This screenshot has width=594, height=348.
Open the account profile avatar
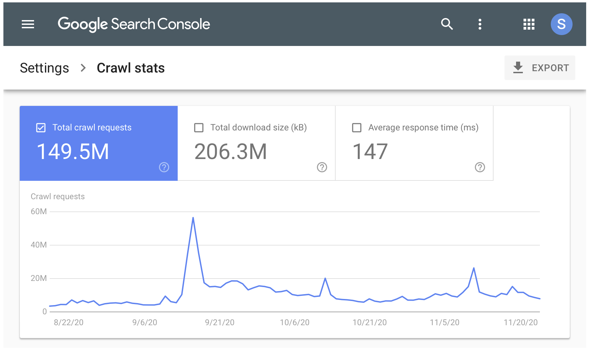(561, 24)
